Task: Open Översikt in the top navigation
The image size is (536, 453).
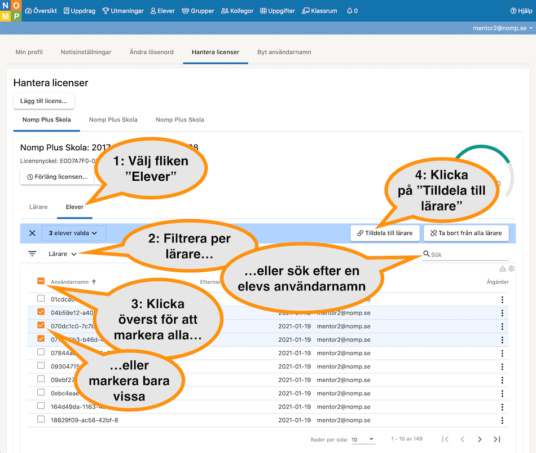Action: point(41,11)
